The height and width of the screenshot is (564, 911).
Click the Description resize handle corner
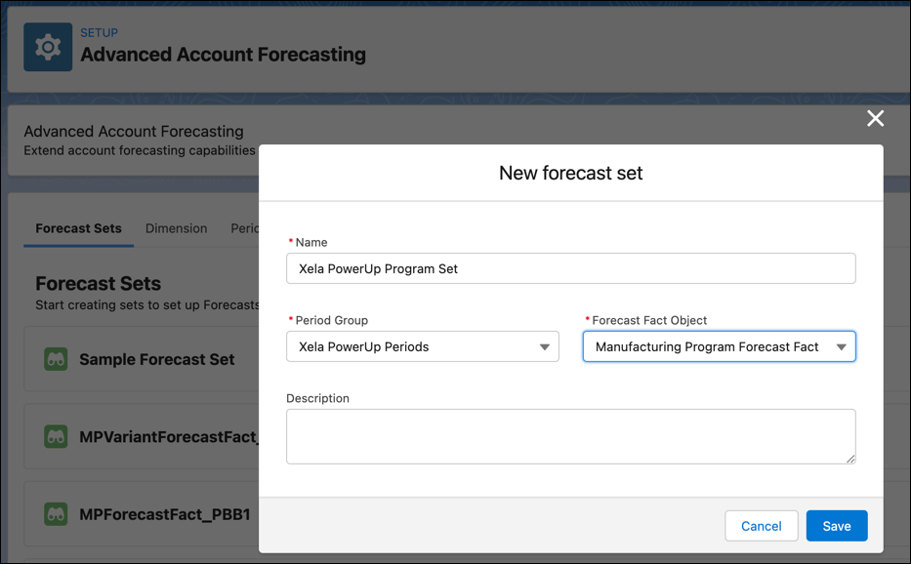pyautogui.click(x=850, y=459)
